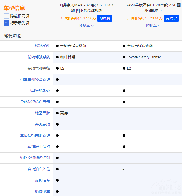Screen dimensions: 182x196
Task: Open the 倒车车侧预警系统 link
Action: click(x=35, y=79)
